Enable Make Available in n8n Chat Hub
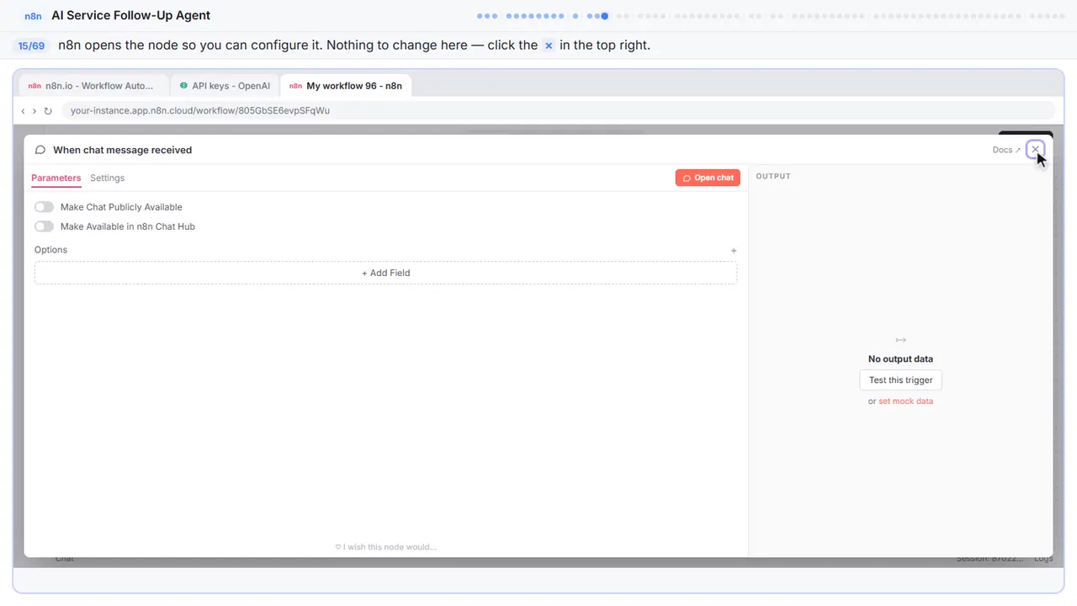This screenshot has height=606, width=1077. pos(44,226)
